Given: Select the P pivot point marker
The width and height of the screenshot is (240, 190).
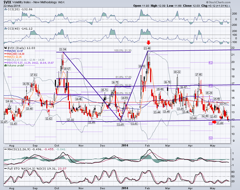Looking at the screenshot, I should coord(211,101).
